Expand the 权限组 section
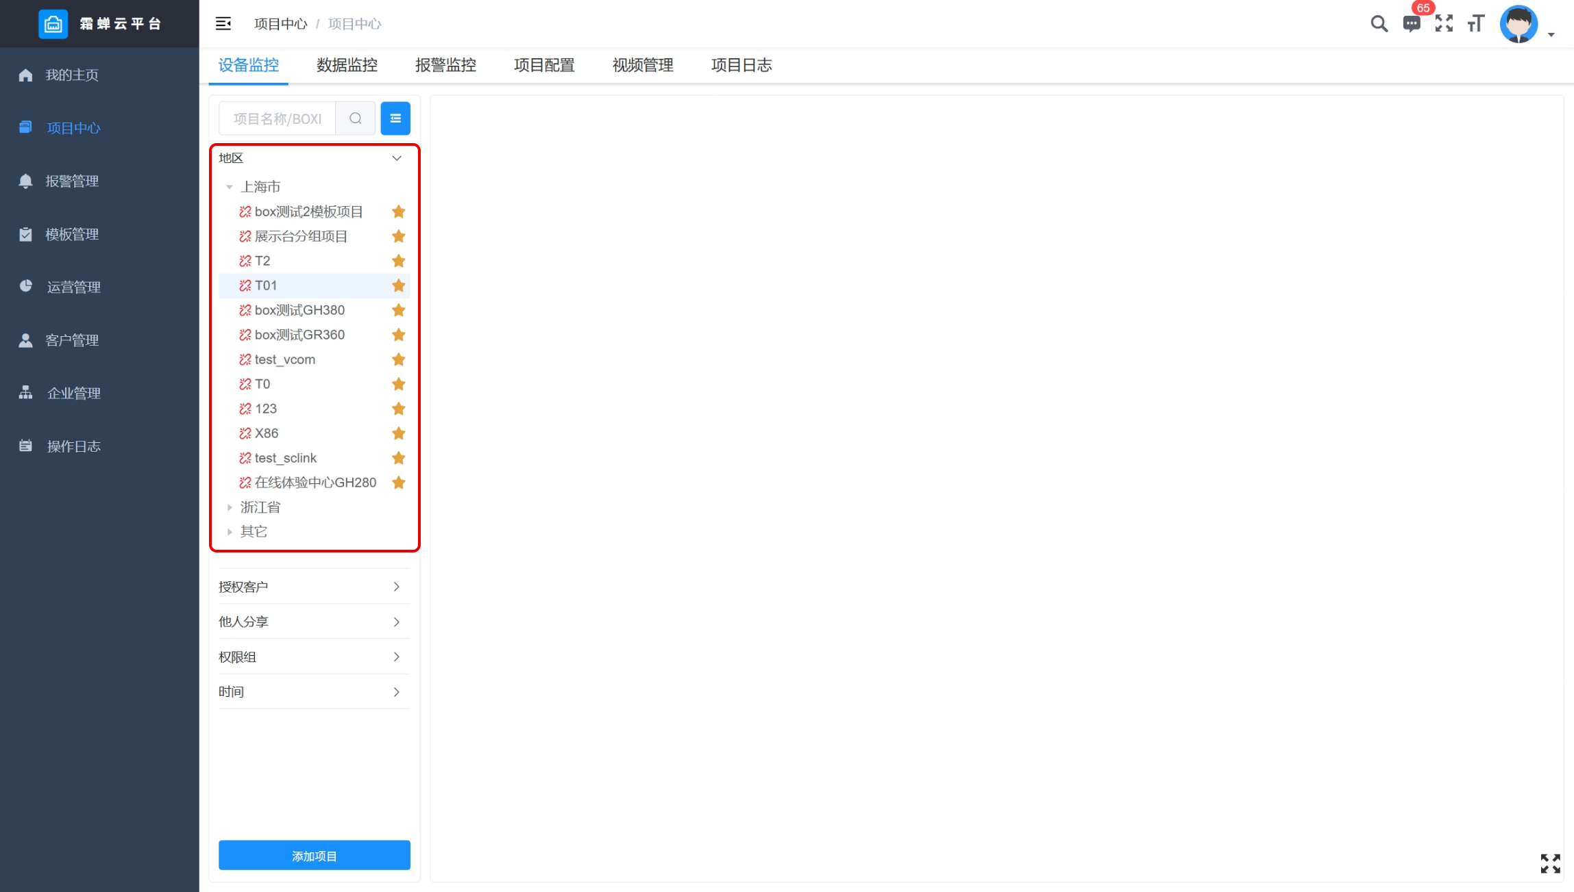Image resolution: width=1574 pixels, height=892 pixels. pyautogui.click(x=315, y=657)
